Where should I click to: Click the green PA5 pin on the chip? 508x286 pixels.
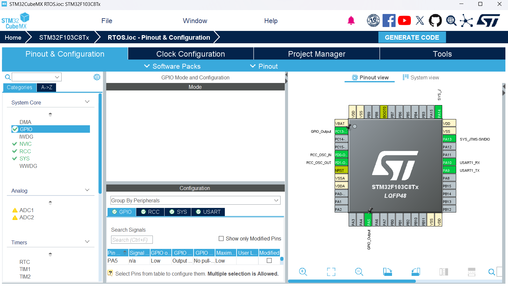pos(369,220)
